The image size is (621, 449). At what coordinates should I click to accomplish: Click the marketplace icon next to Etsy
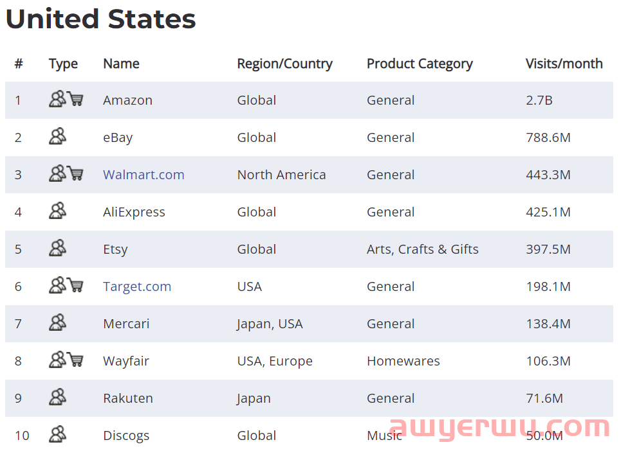pos(57,248)
